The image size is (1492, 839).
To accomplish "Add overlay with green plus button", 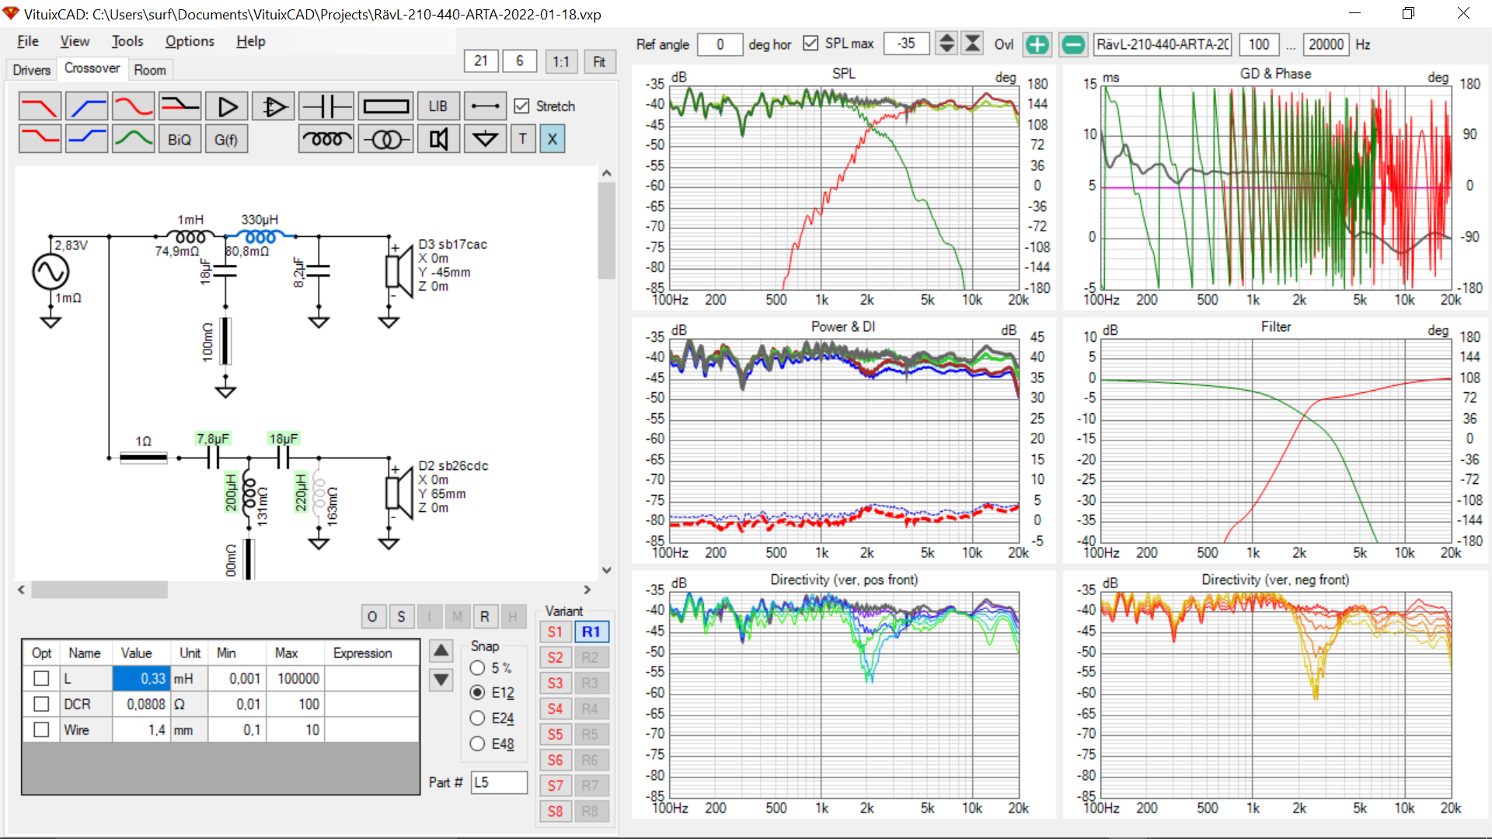I will coord(1037,44).
